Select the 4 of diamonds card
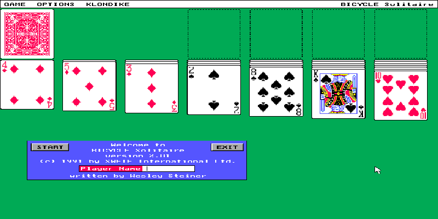The image size is (438, 219). [27, 85]
